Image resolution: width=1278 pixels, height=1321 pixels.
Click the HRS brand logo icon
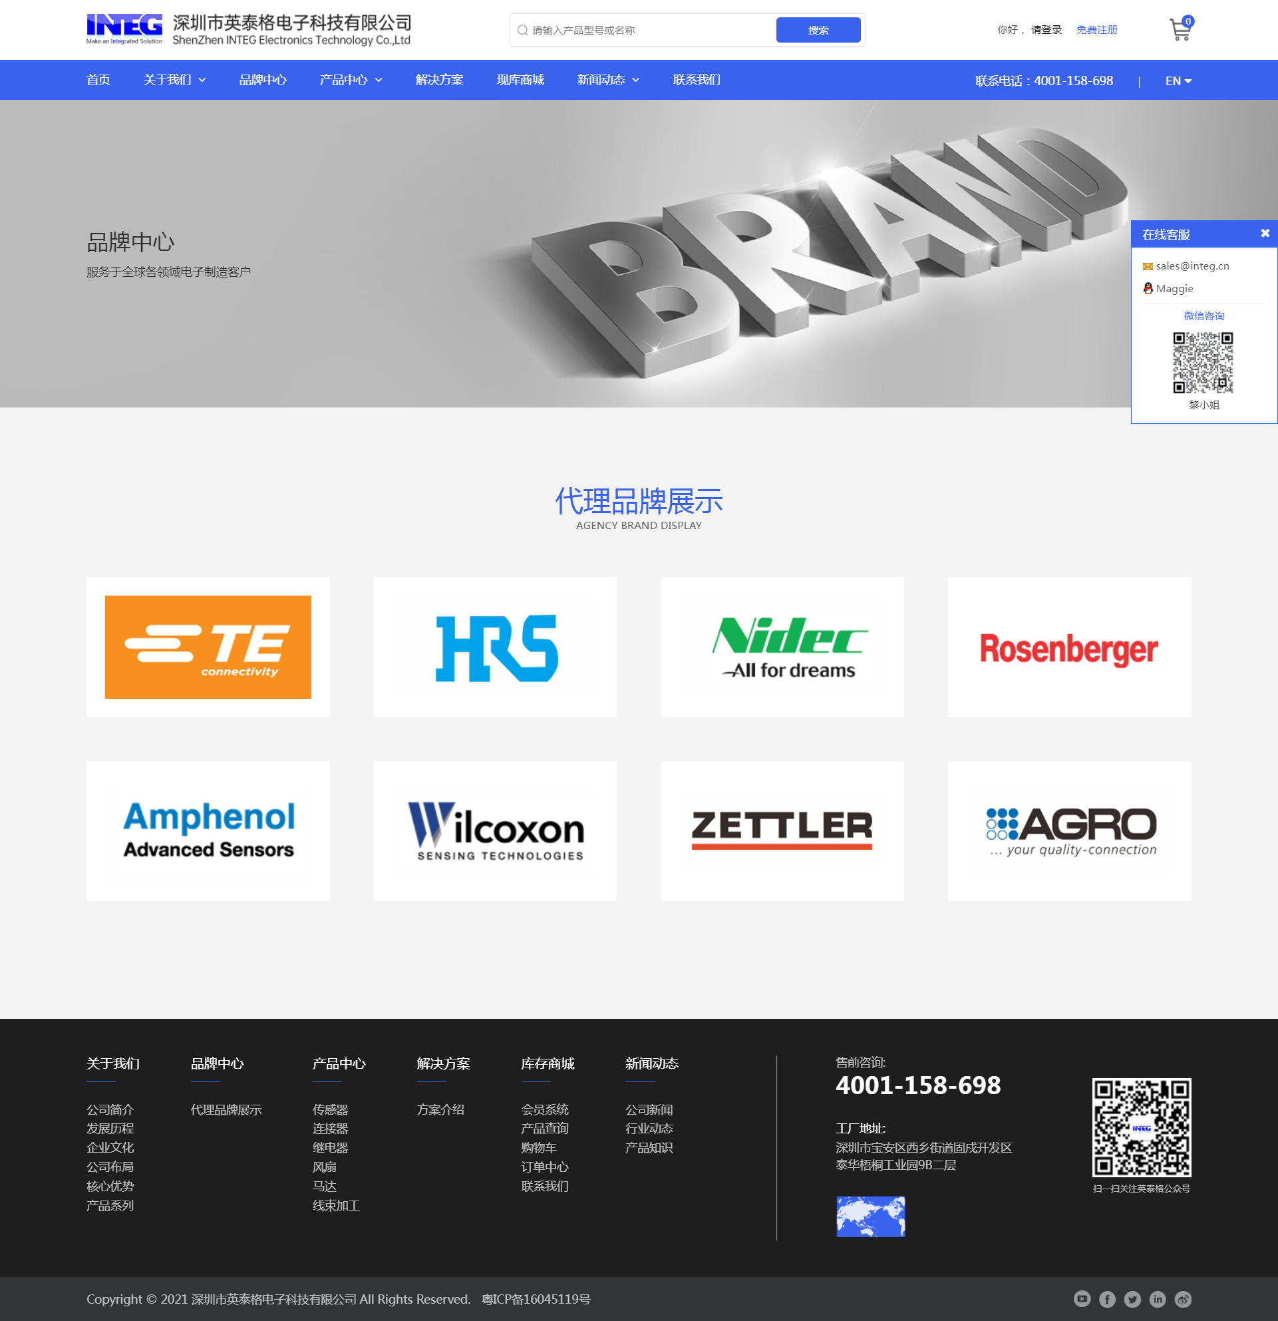click(x=495, y=646)
